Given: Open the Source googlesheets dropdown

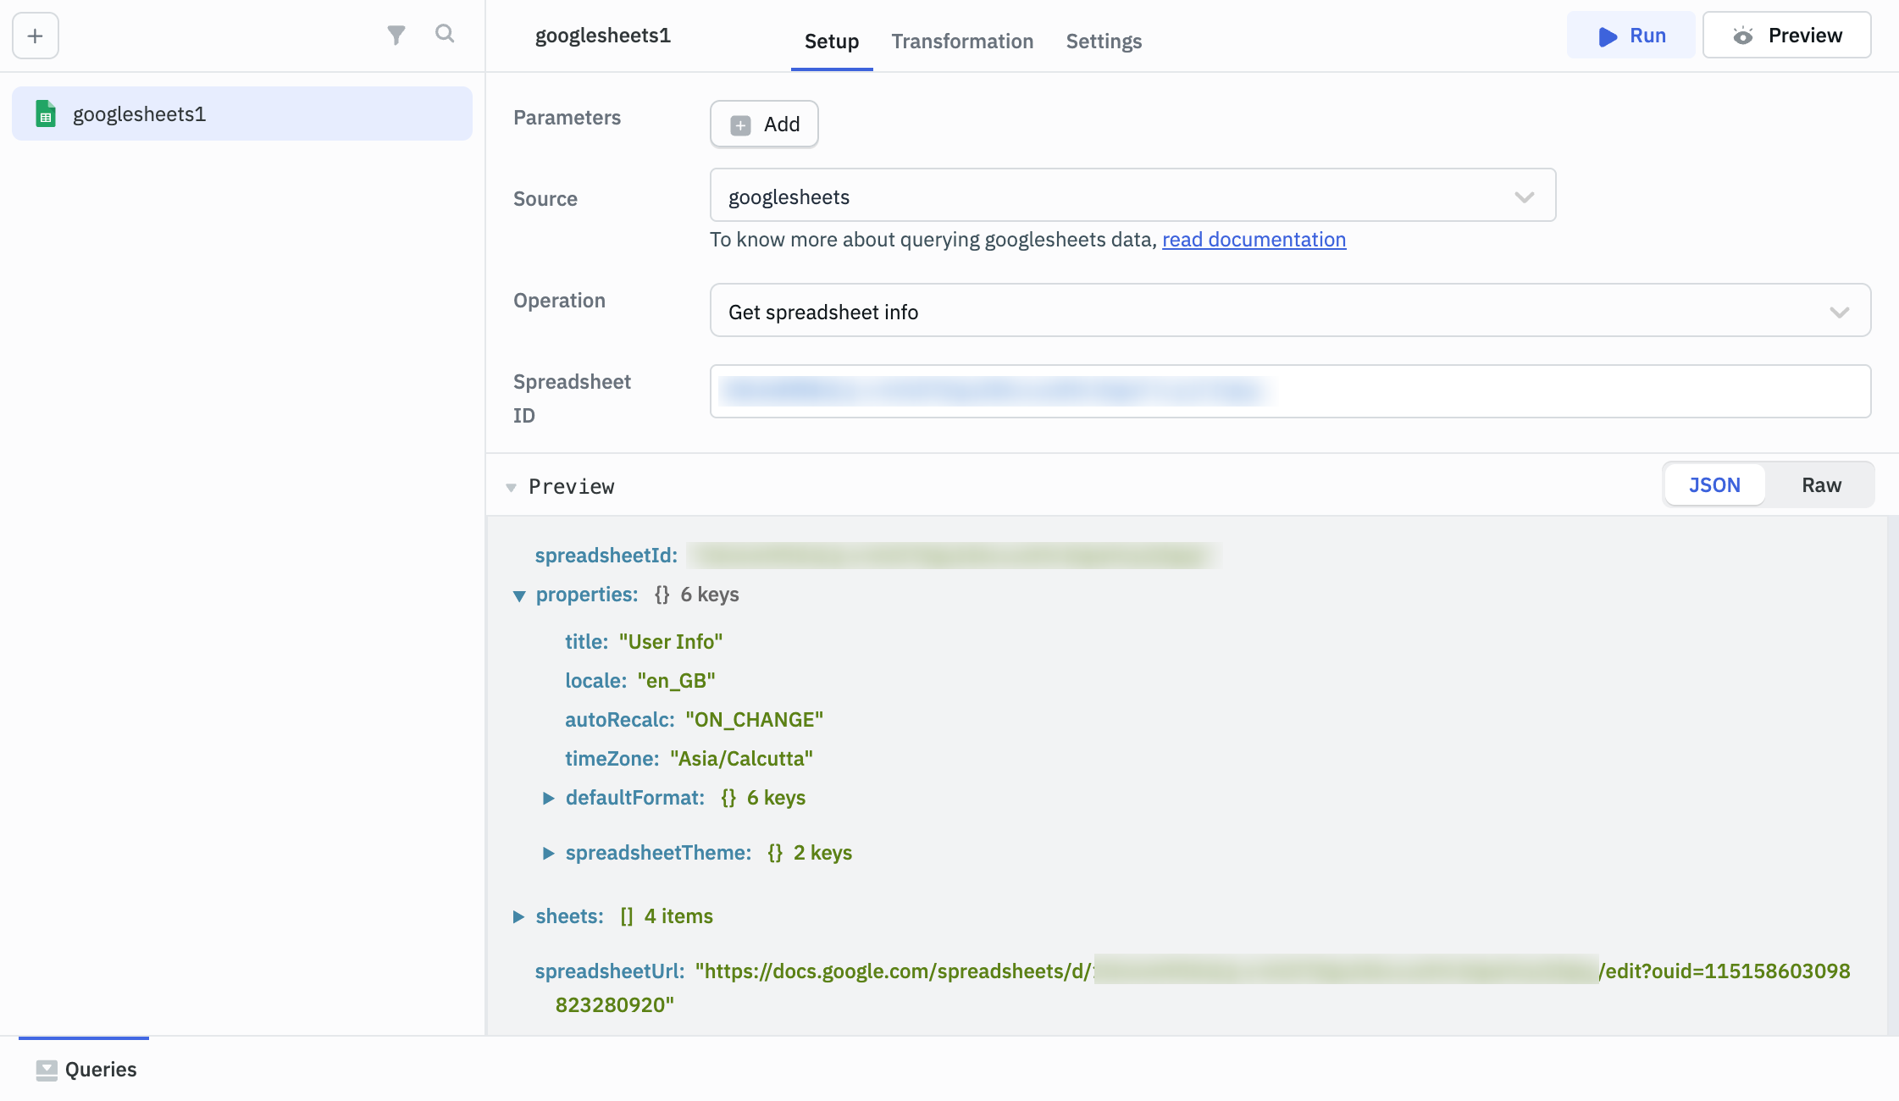Looking at the screenshot, I should 1132,196.
